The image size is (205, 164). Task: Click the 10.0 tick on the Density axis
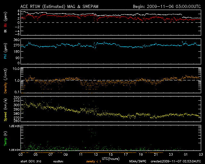[x=15, y=69]
